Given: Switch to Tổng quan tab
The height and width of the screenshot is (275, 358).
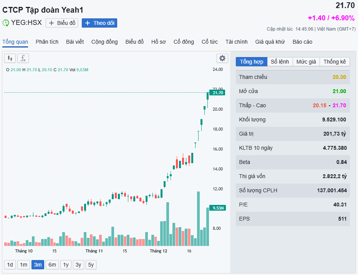Looking at the screenshot, I should [x=15, y=42].
